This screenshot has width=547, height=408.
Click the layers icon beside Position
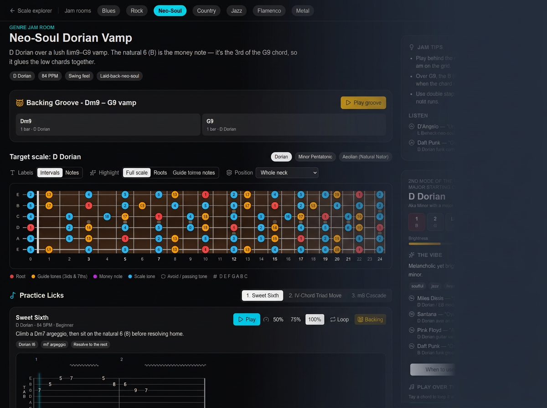229,173
